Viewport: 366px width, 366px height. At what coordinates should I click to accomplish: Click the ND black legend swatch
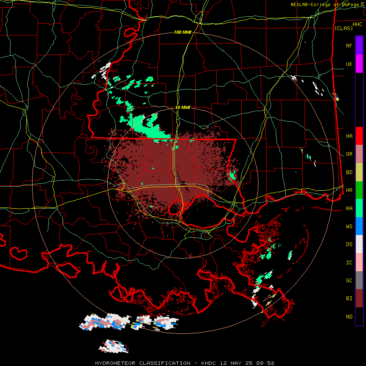pyautogui.click(x=359, y=316)
